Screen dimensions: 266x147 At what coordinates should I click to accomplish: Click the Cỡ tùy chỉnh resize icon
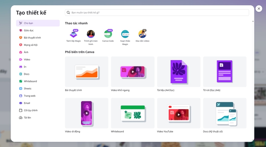[x=21, y=110]
